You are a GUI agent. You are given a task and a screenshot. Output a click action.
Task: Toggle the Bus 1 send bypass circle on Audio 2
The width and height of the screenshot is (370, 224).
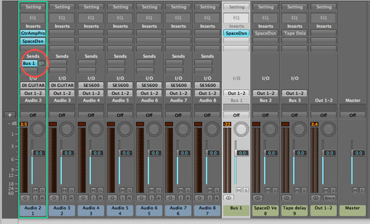tap(43, 64)
